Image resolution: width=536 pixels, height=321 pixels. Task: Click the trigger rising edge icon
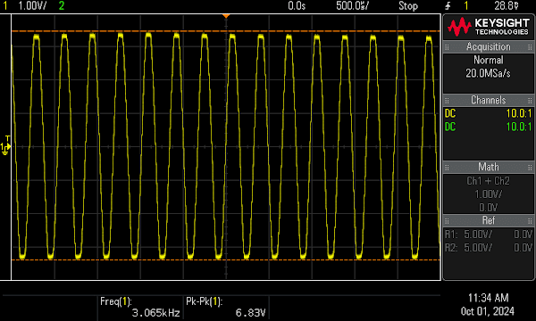click(448, 6)
